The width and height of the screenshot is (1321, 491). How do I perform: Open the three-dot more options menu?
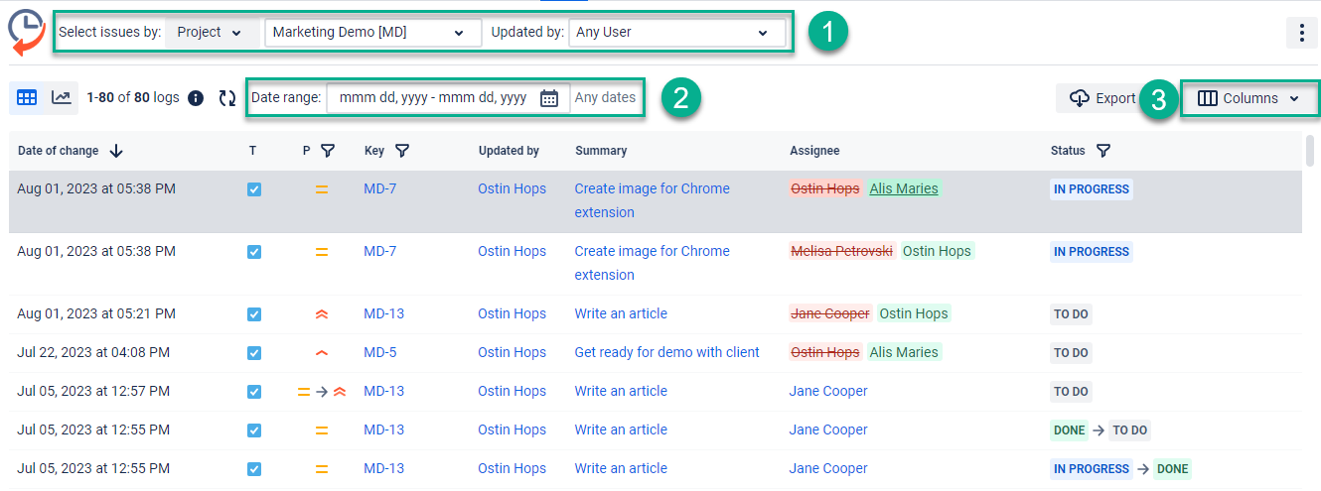(x=1301, y=33)
